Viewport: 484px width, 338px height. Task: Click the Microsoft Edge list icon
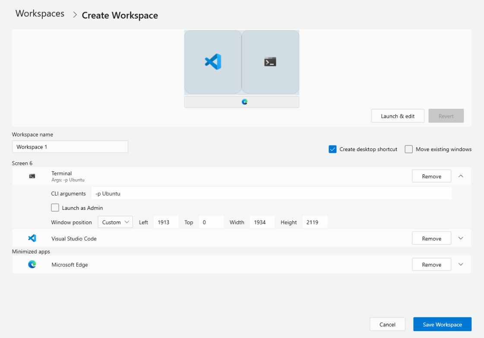pos(32,265)
